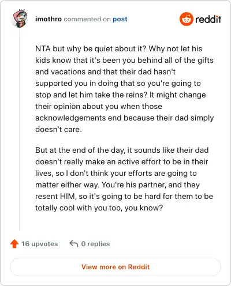
Task: Click the line "doesn't care." ending first paragraph
Action: click(58, 129)
